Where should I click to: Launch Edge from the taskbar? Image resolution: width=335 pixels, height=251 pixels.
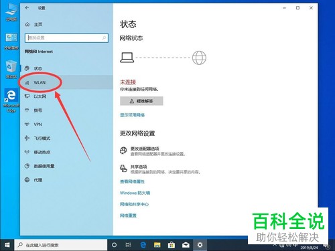click(143, 245)
